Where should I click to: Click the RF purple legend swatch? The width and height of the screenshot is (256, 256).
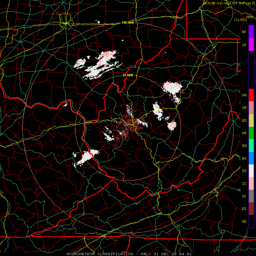tap(251, 32)
